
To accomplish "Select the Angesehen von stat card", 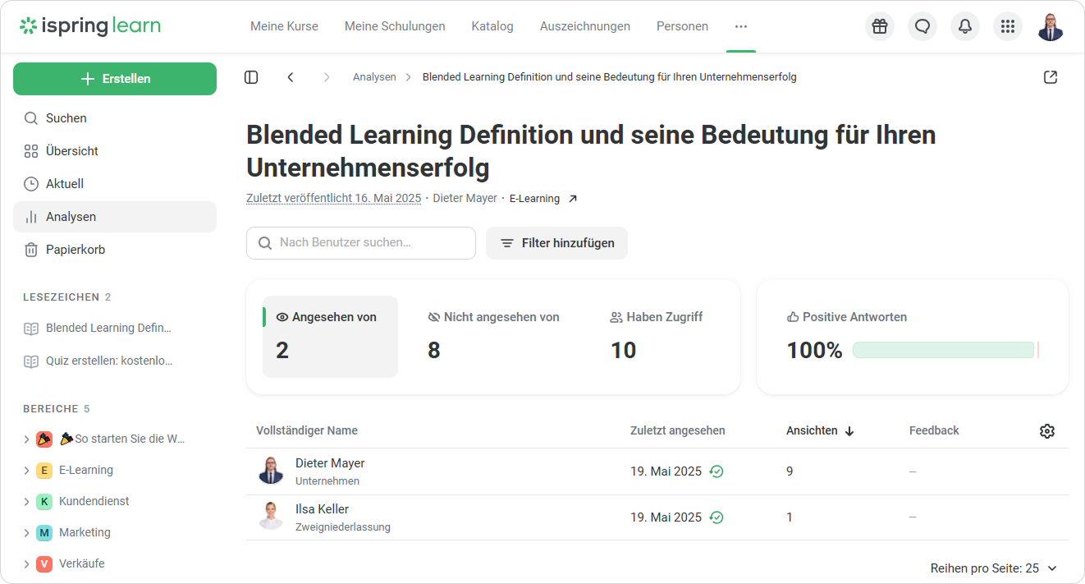I will 330,337.
